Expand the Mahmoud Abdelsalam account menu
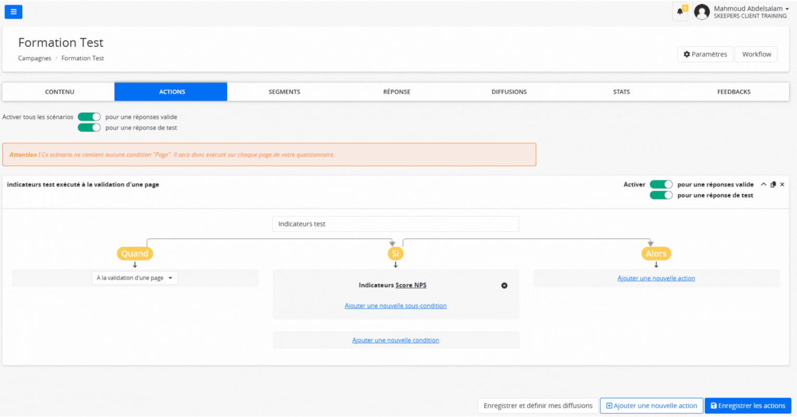This screenshot has height=417, width=797. pyautogui.click(x=750, y=9)
